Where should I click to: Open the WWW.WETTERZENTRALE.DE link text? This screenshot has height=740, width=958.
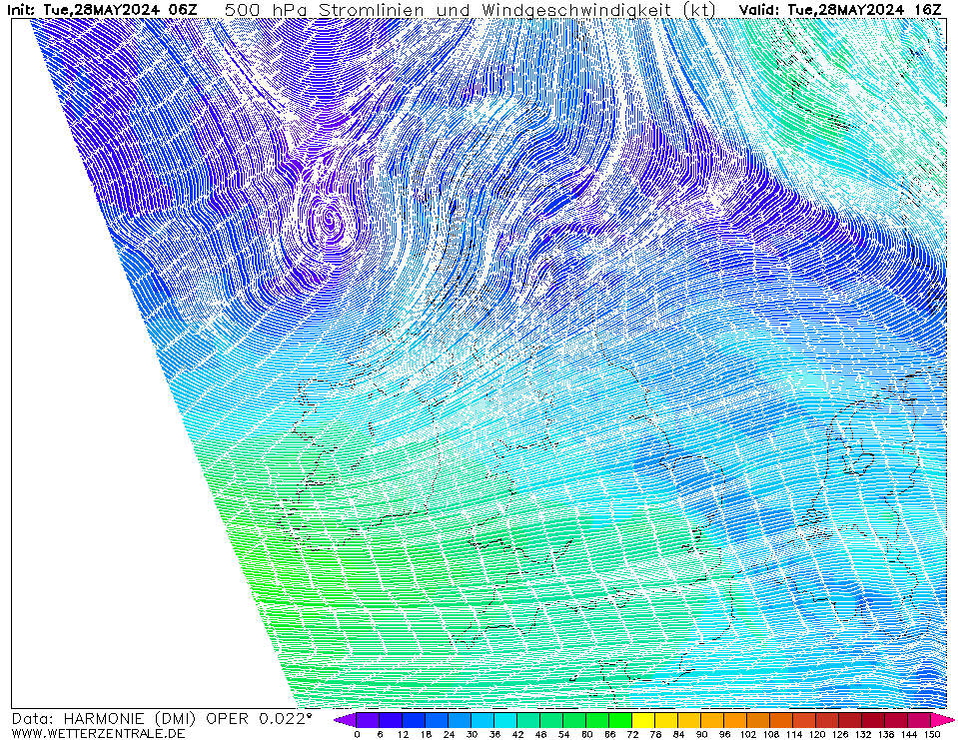[x=98, y=733]
